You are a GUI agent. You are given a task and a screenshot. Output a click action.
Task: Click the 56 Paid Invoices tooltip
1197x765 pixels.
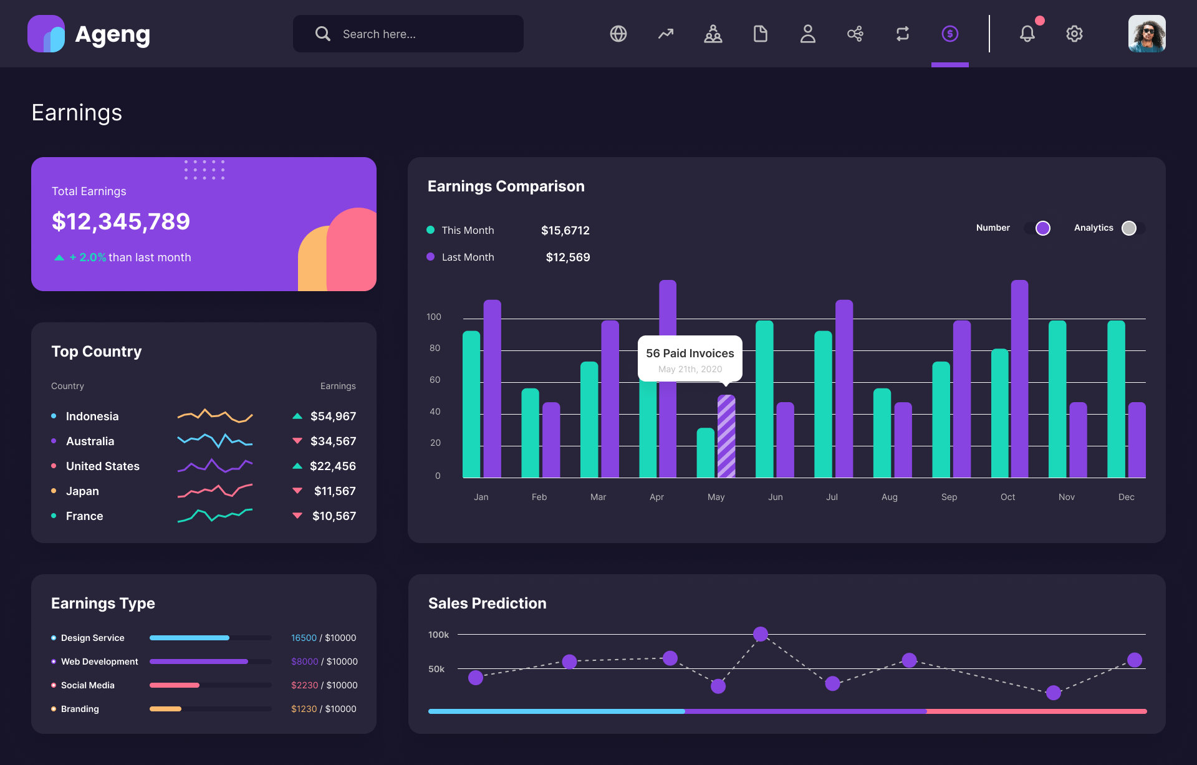(690, 359)
